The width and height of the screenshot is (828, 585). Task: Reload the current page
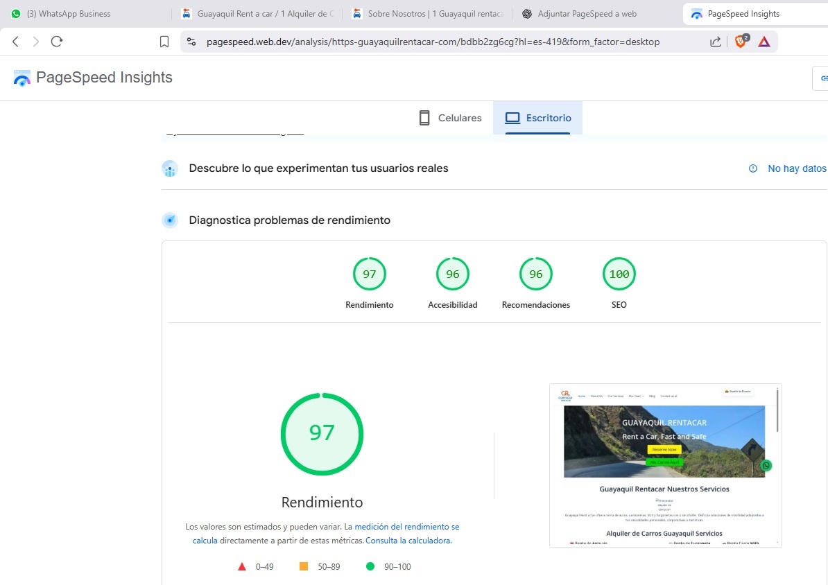click(x=56, y=41)
